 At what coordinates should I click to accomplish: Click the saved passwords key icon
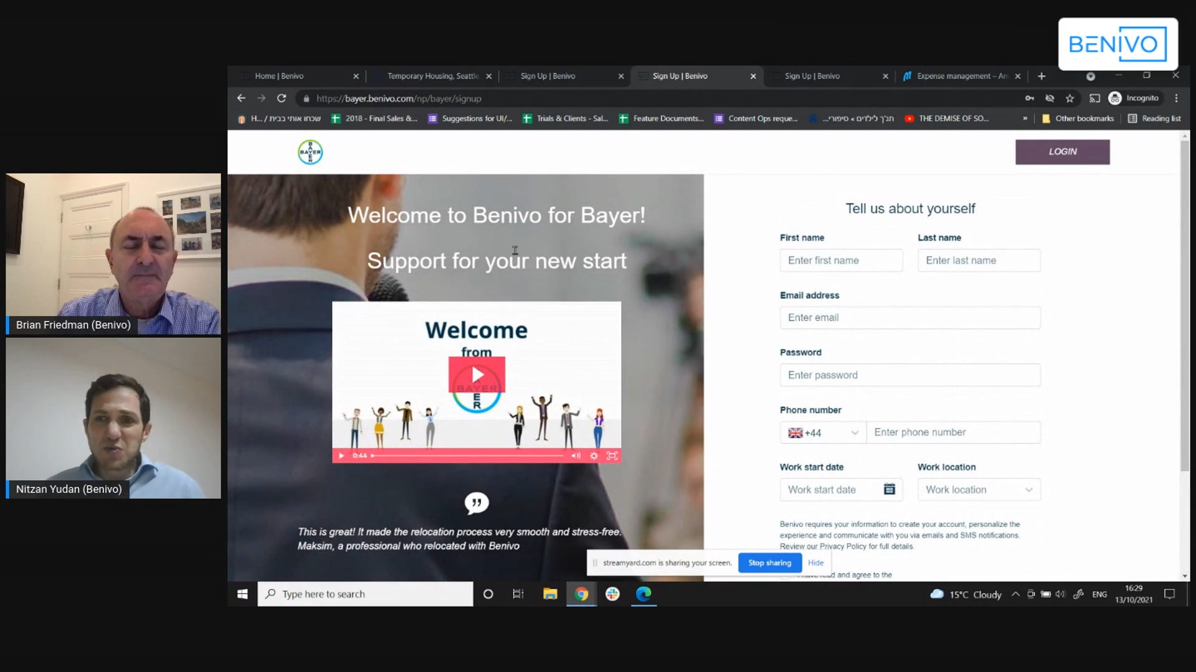(1029, 98)
